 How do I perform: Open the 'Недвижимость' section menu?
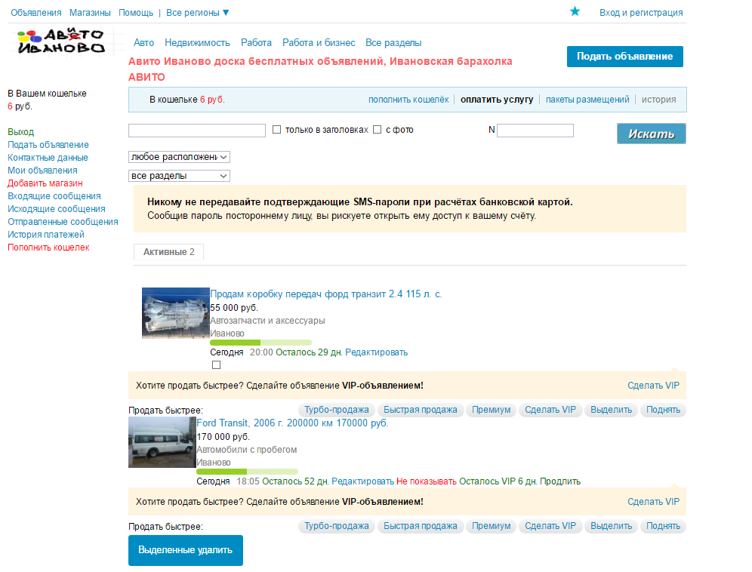pyautogui.click(x=197, y=43)
